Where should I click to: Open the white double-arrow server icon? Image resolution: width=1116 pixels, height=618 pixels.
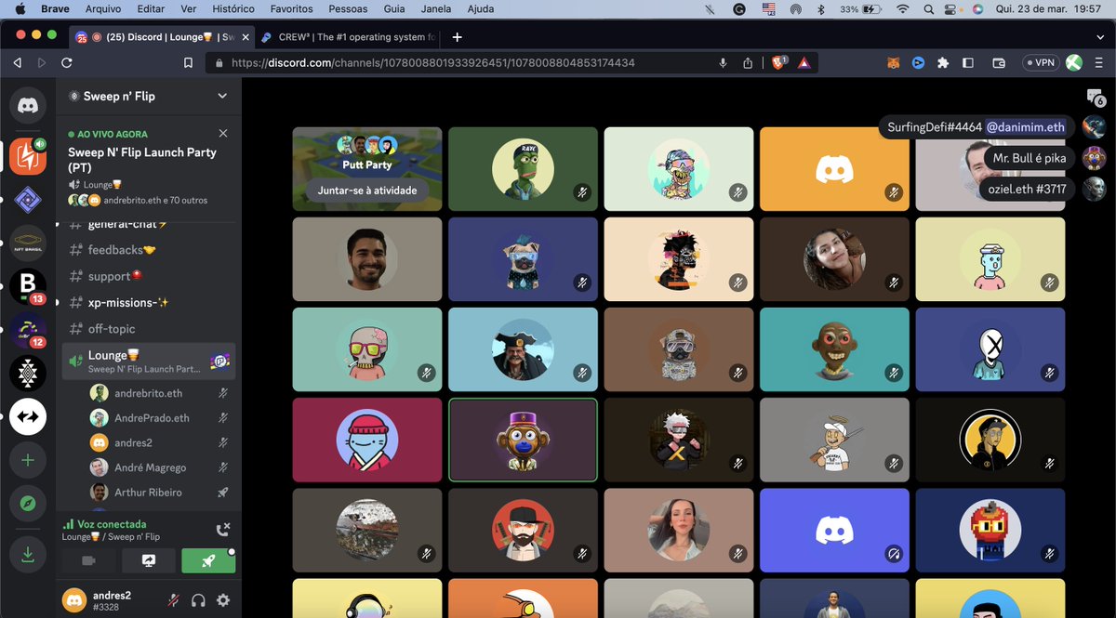[x=28, y=417]
